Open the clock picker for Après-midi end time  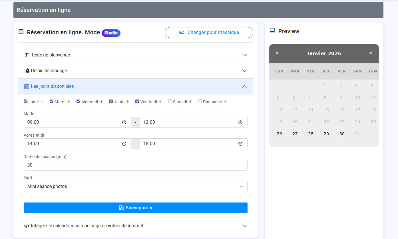pyautogui.click(x=240, y=144)
